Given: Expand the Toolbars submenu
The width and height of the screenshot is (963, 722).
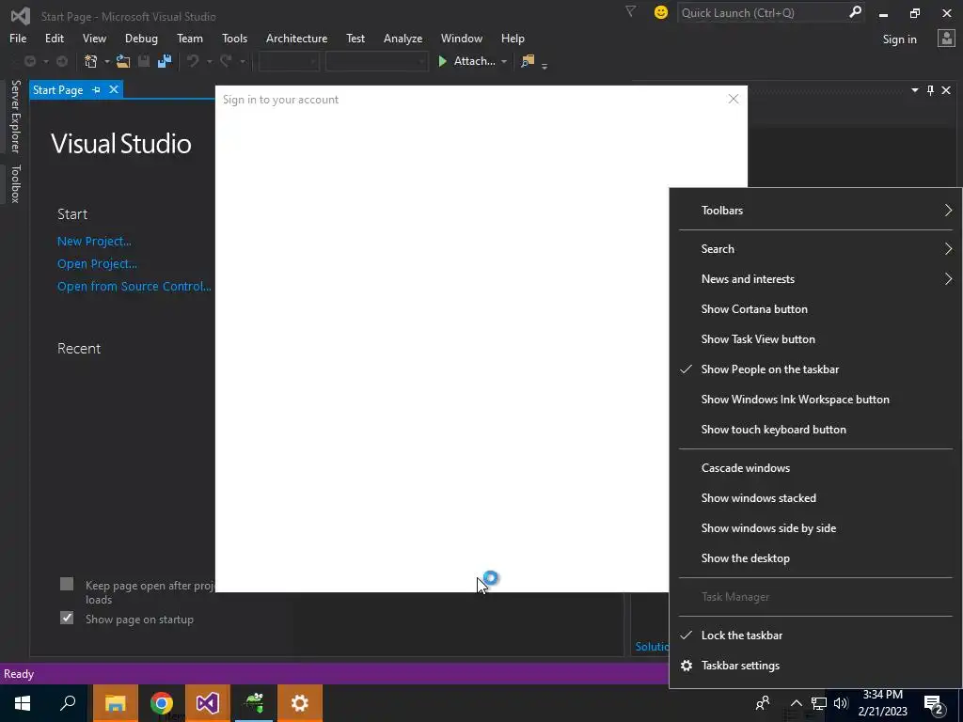Looking at the screenshot, I should (815, 210).
